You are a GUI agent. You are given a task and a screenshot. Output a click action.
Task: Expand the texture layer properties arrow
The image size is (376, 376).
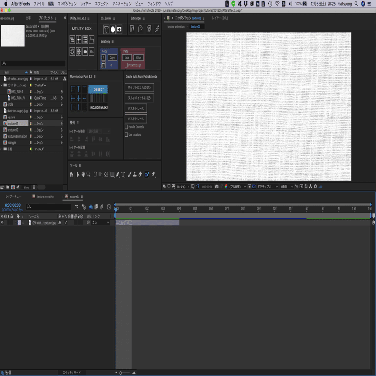pos(16,222)
